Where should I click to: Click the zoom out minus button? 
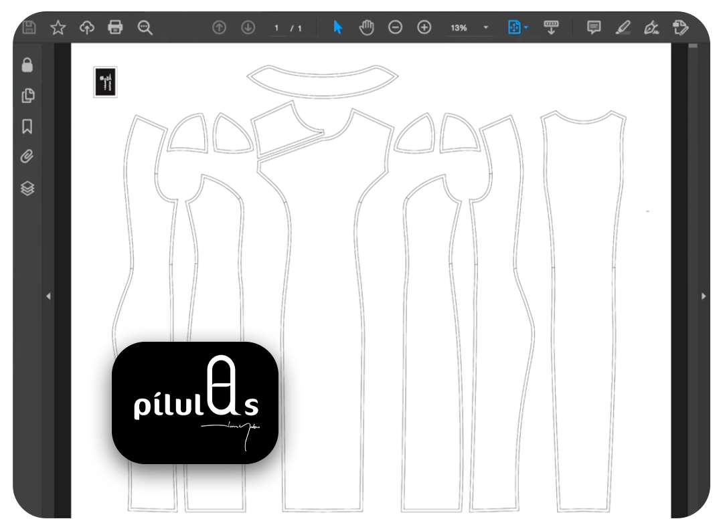tap(396, 27)
